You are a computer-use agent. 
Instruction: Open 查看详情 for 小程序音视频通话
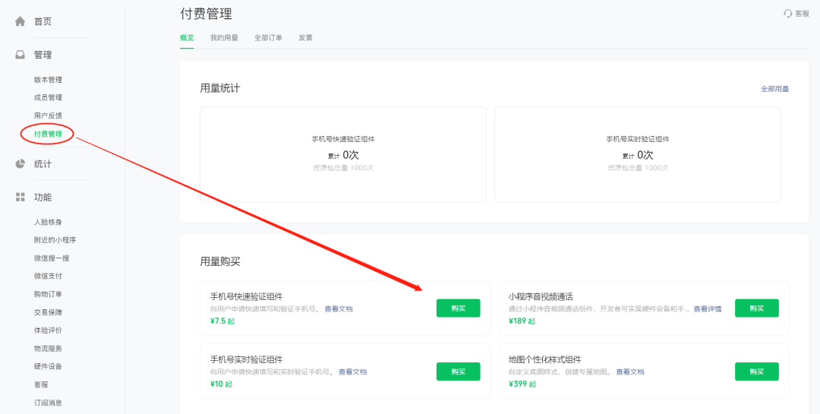coord(708,309)
